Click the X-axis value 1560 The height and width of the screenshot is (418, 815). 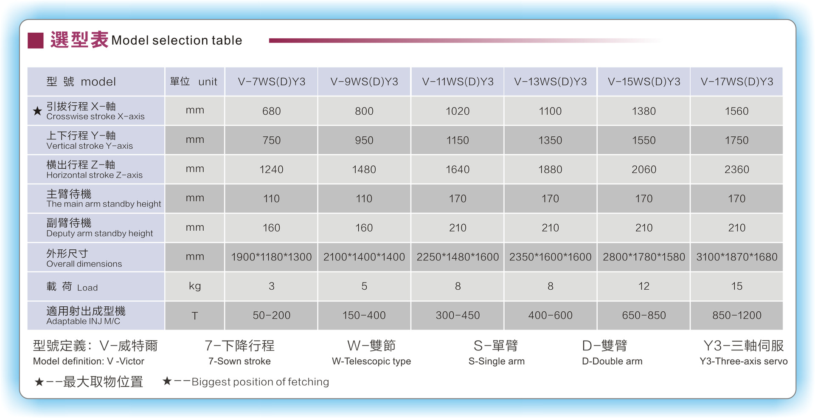(x=737, y=111)
